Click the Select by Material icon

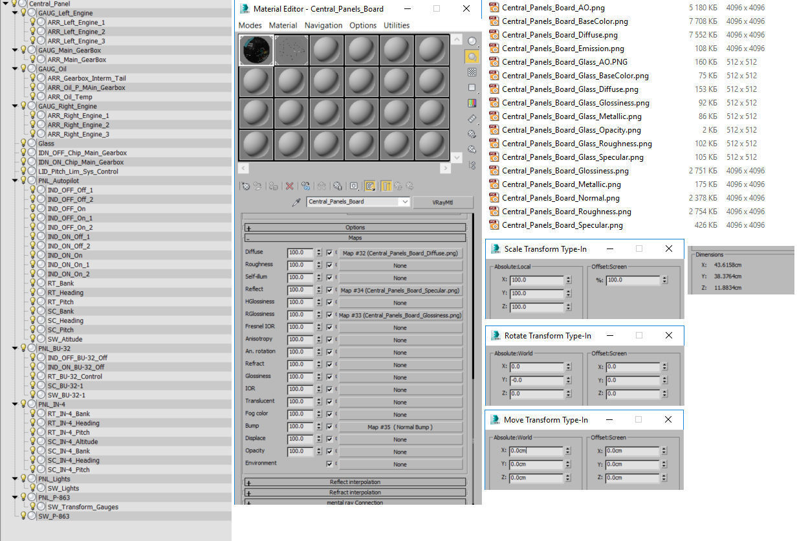(472, 149)
